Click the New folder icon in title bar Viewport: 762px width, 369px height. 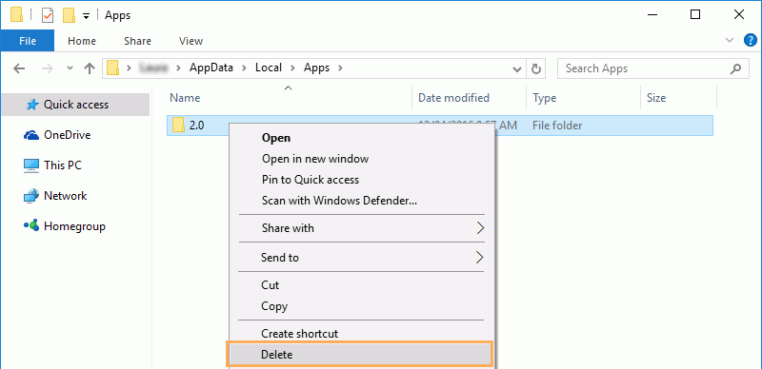pos(69,15)
